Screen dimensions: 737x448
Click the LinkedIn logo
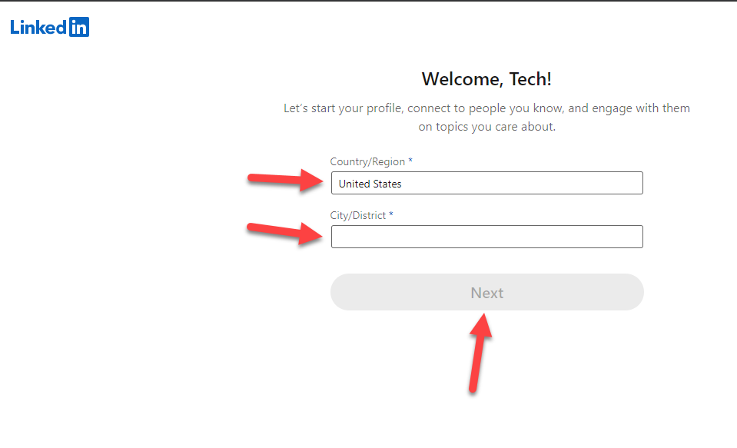click(x=50, y=28)
